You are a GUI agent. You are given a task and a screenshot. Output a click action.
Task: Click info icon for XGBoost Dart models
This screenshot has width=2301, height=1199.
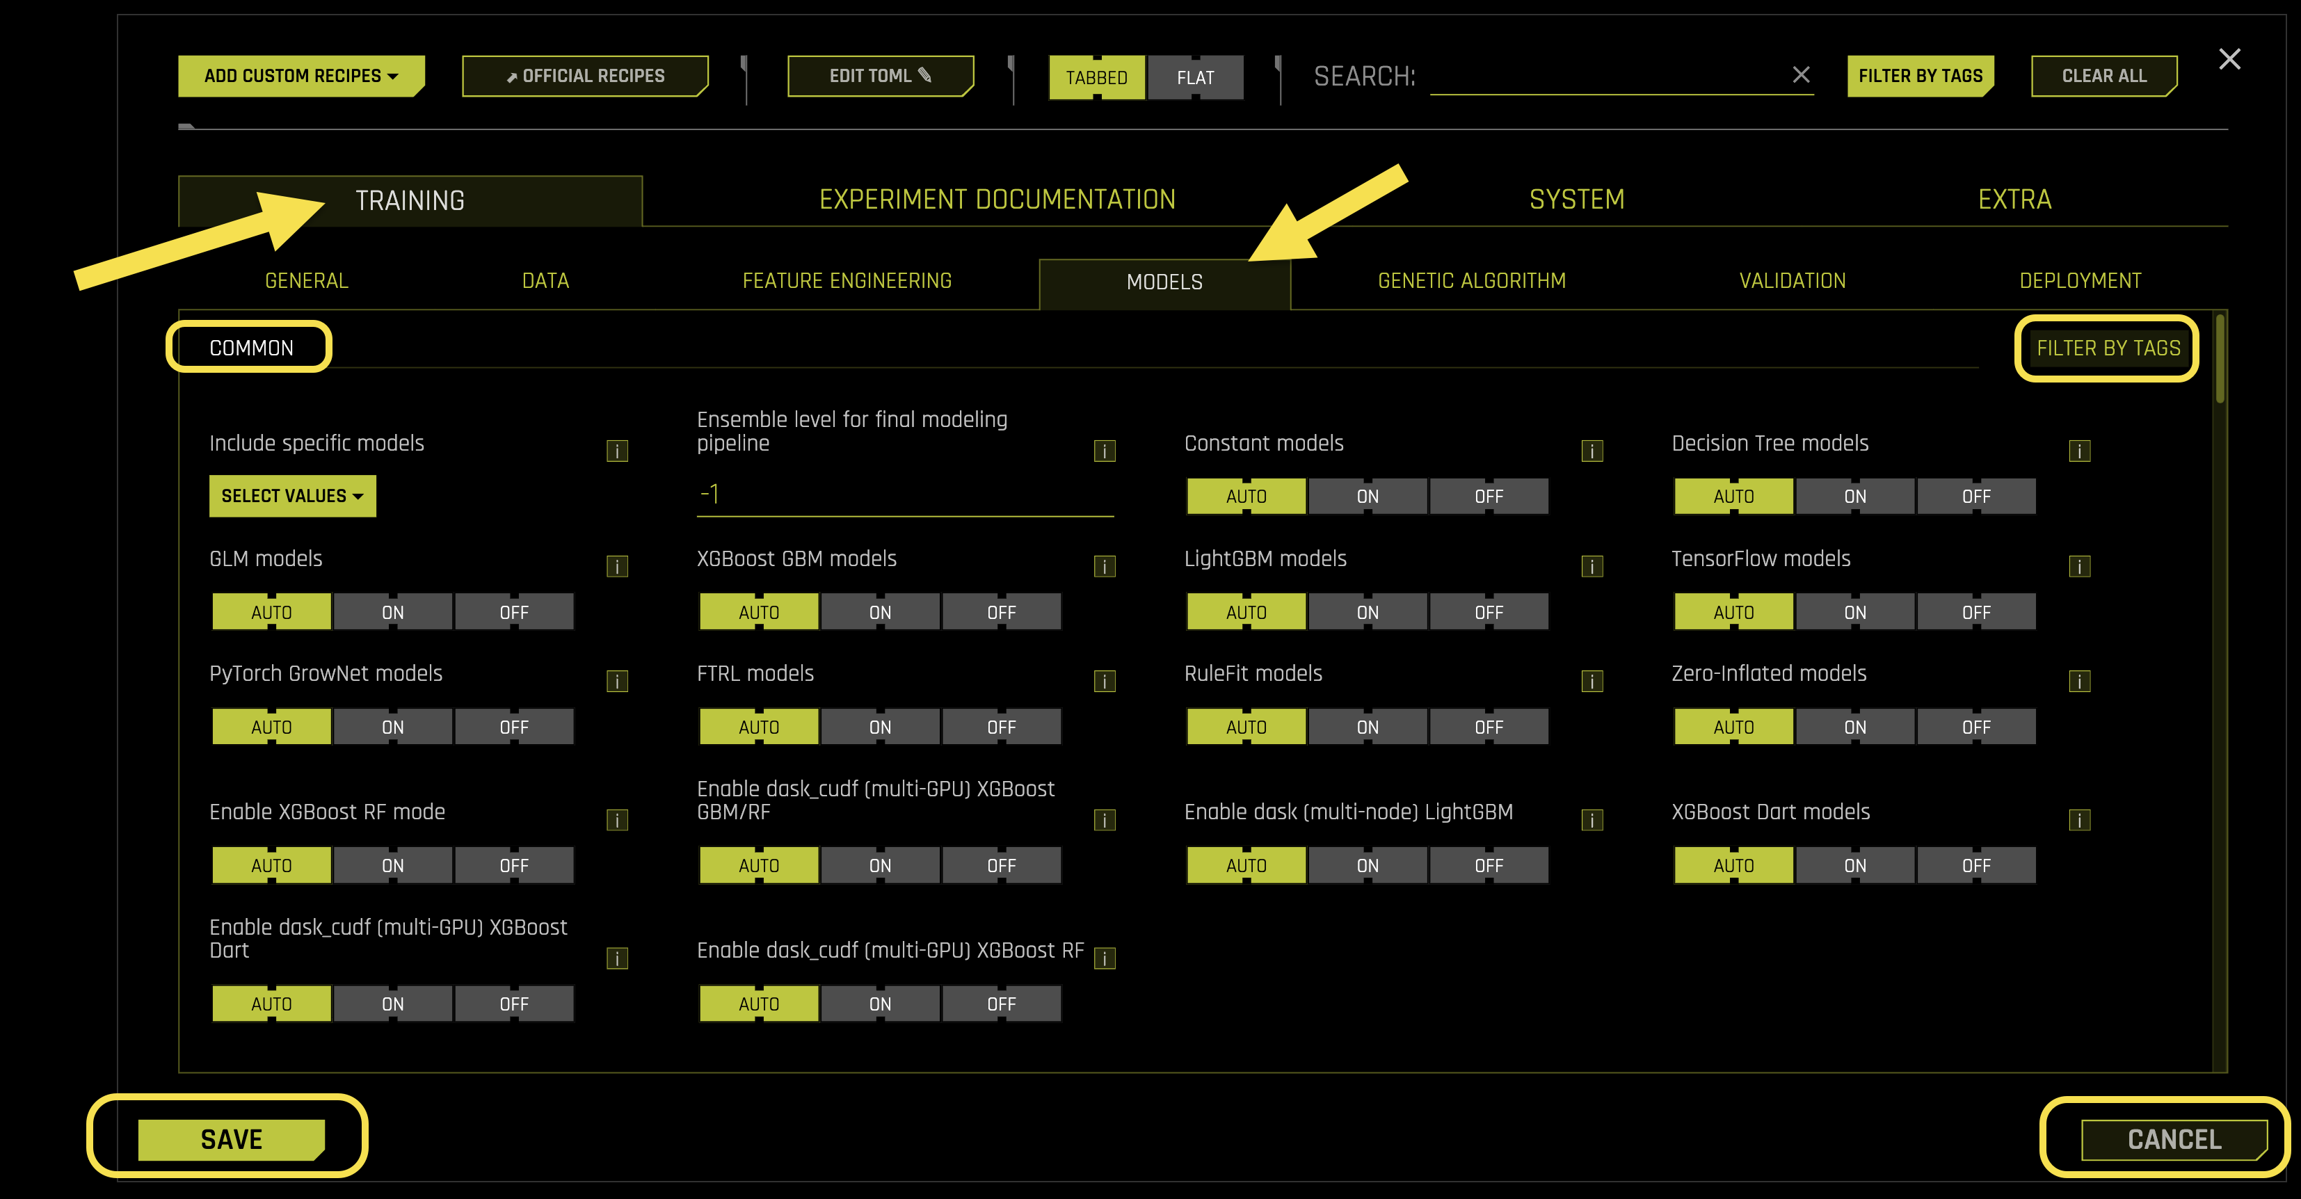click(2078, 819)
